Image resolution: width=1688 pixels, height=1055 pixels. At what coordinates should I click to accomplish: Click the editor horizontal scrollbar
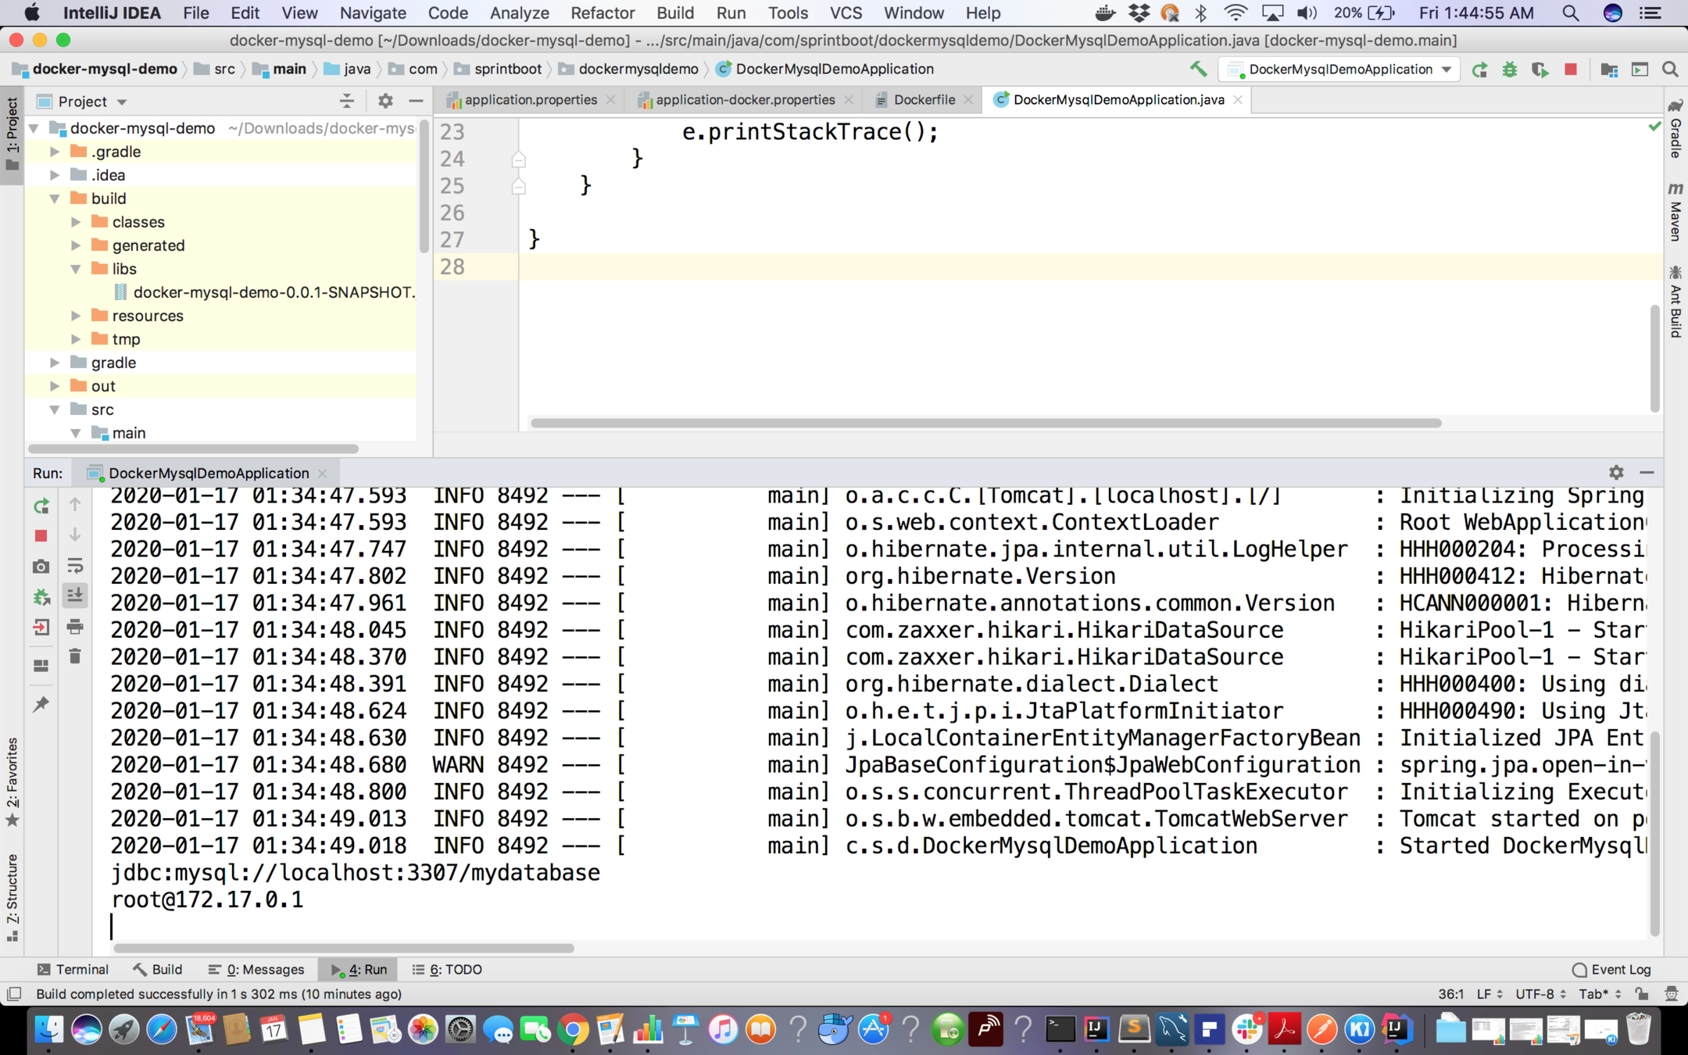click(985, 423)
